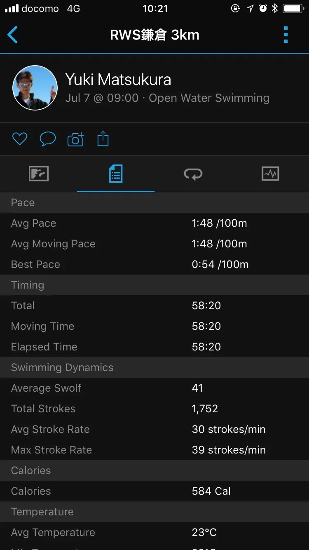Tap the location services arrow icon
Viewport: 309px width, 550px height.
click(250, 9)
